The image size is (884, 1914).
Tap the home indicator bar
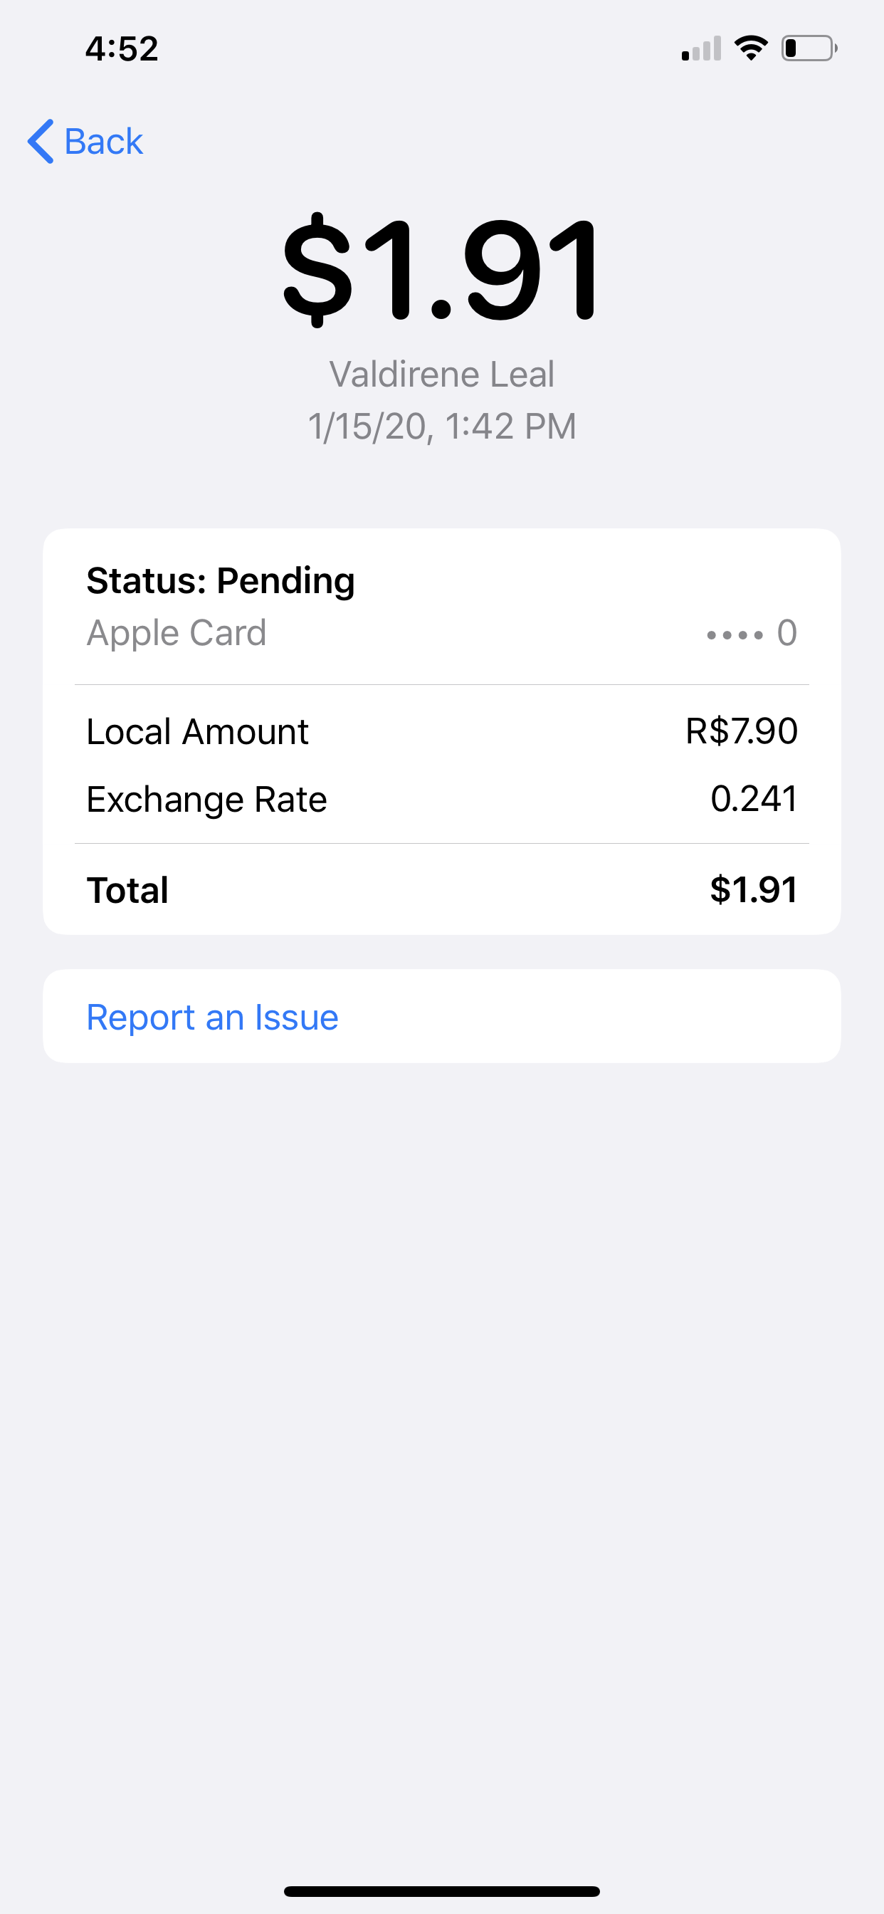[x=441, y=1891]
